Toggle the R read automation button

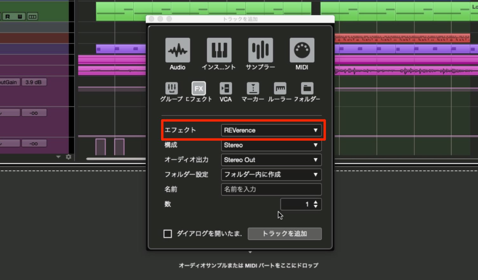[x=8, y=17]
